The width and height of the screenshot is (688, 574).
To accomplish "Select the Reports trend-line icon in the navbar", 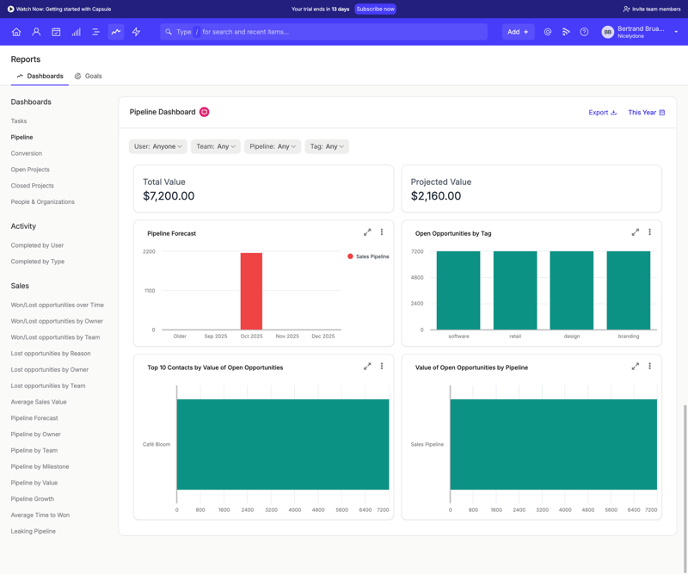I will point(116,31).
